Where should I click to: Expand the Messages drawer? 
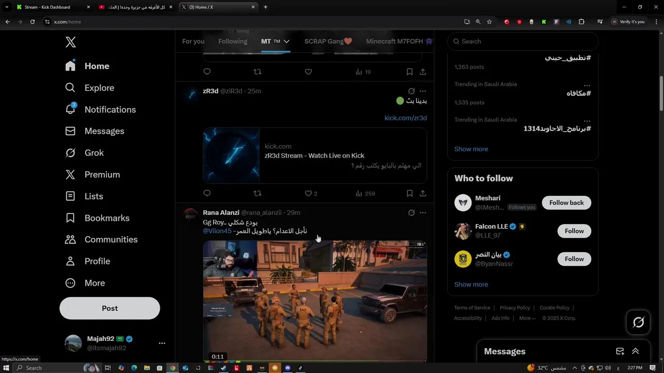635,351
